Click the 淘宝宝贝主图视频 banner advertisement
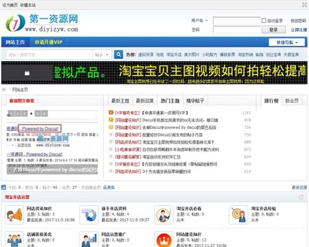The height and width of the screenshot is (247, 309). 154,73
